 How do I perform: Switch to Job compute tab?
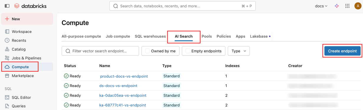click(118, 36)
